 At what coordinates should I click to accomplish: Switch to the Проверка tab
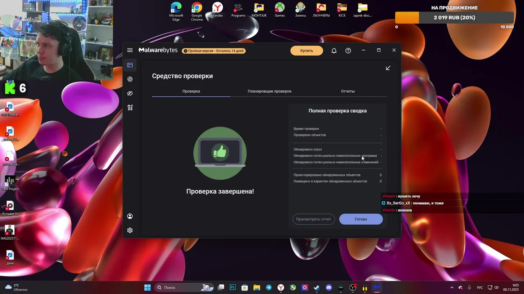click(x=191, y=91)
